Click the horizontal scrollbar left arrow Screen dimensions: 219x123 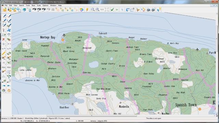[x=13, y=115]
